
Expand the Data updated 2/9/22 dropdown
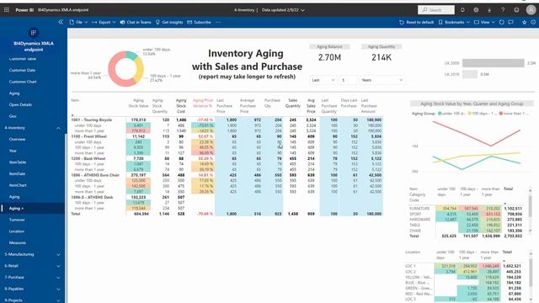pos(283,10)
